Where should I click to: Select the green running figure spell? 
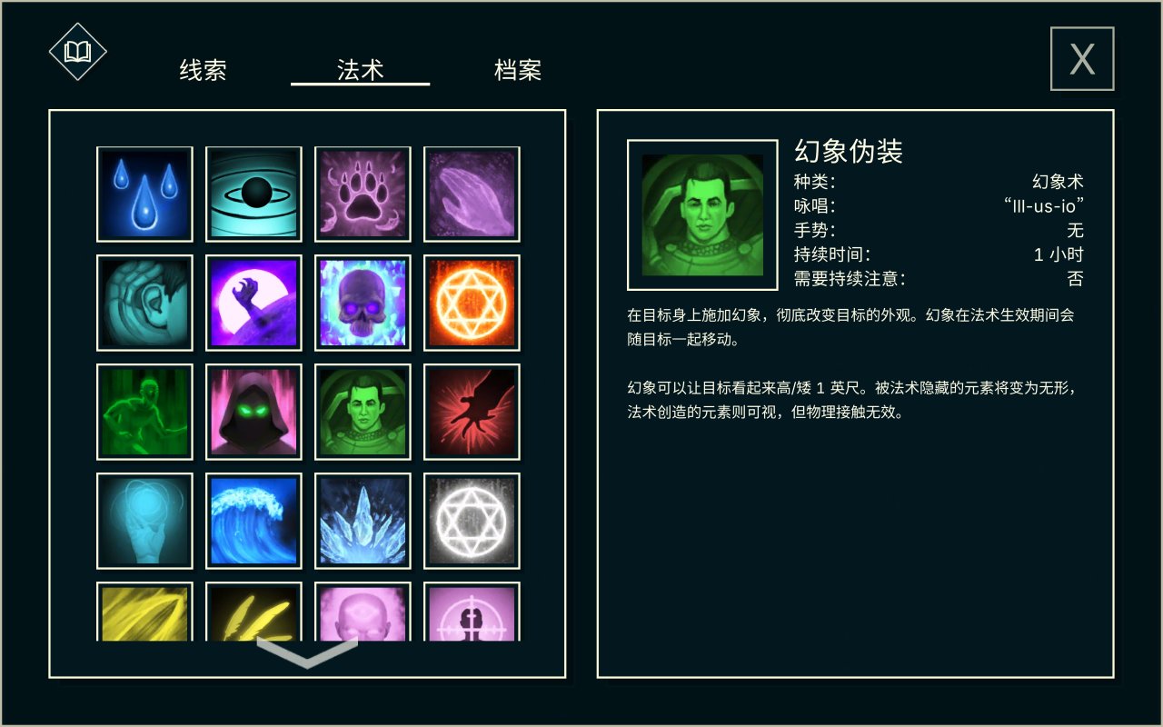tap(144, 413)
